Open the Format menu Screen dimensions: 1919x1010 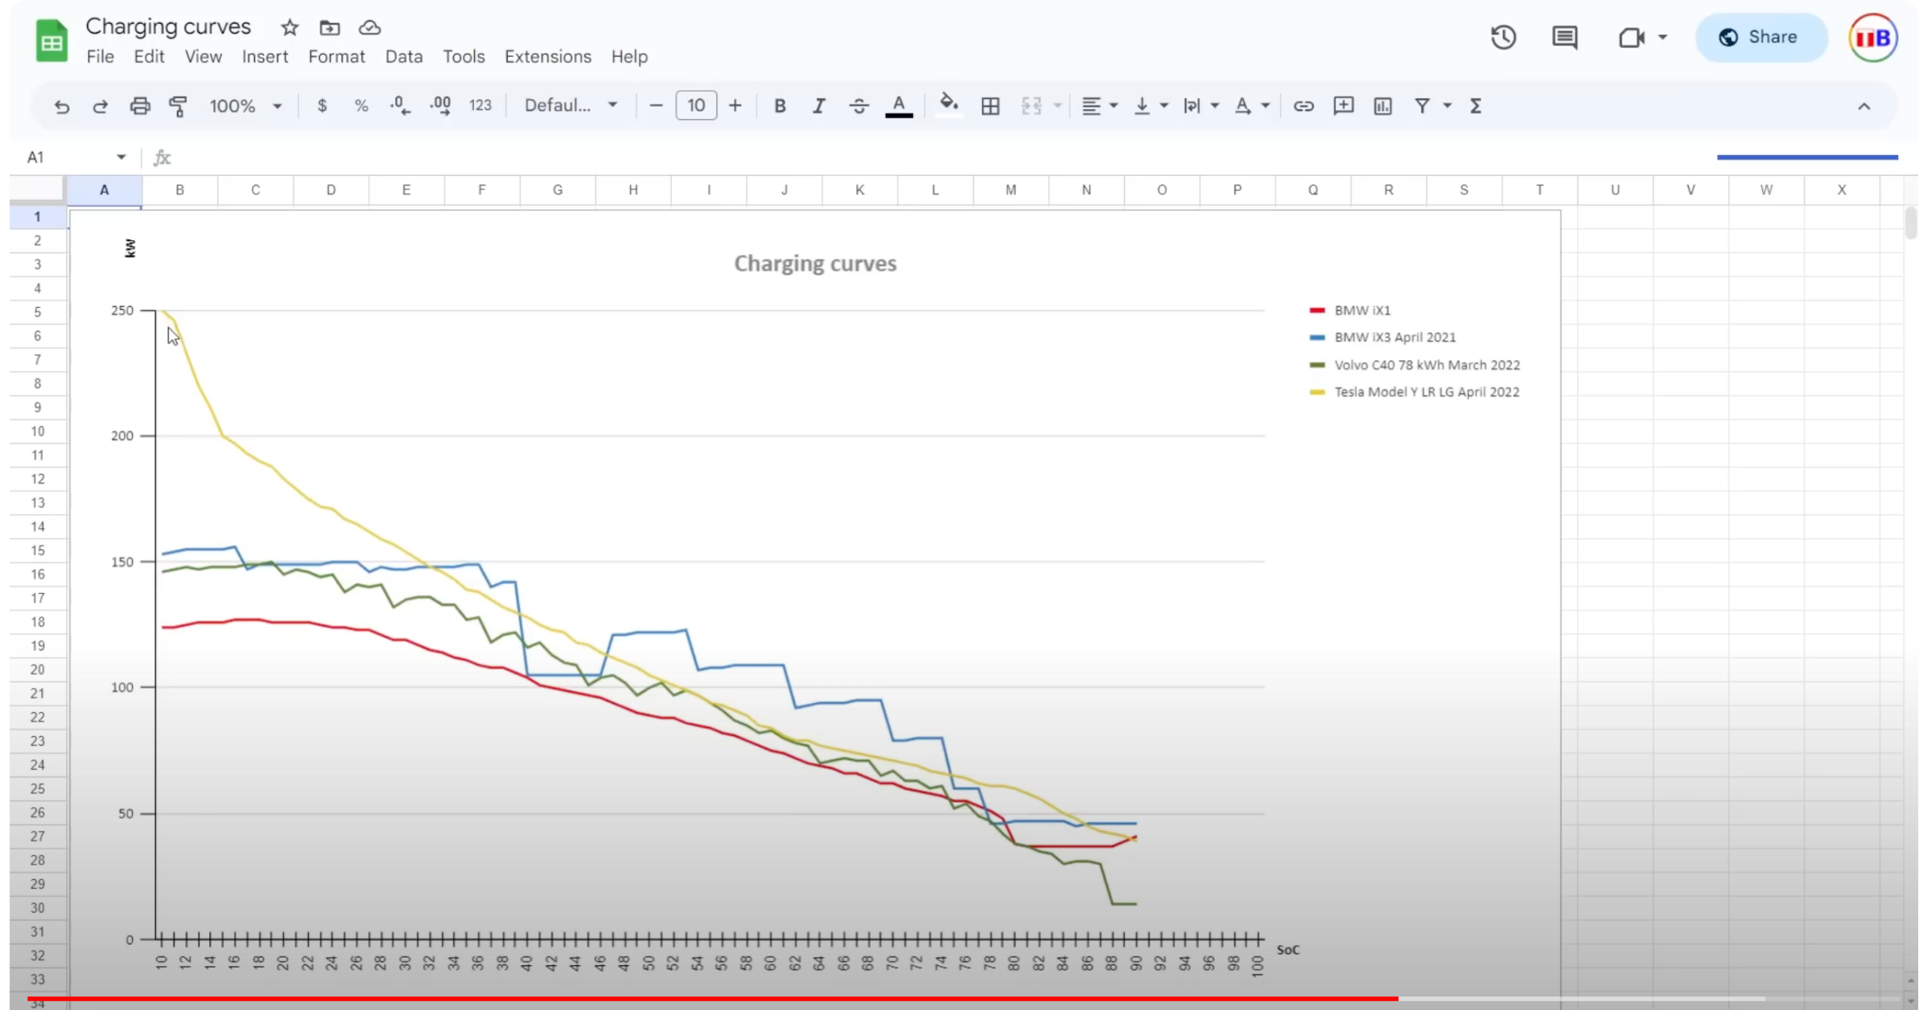click(337, 57)
